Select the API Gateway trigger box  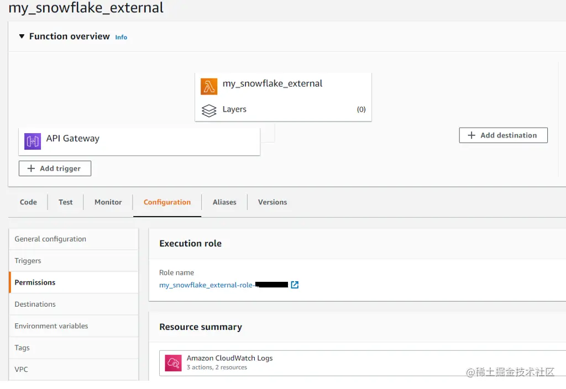(x=139, y=141)
